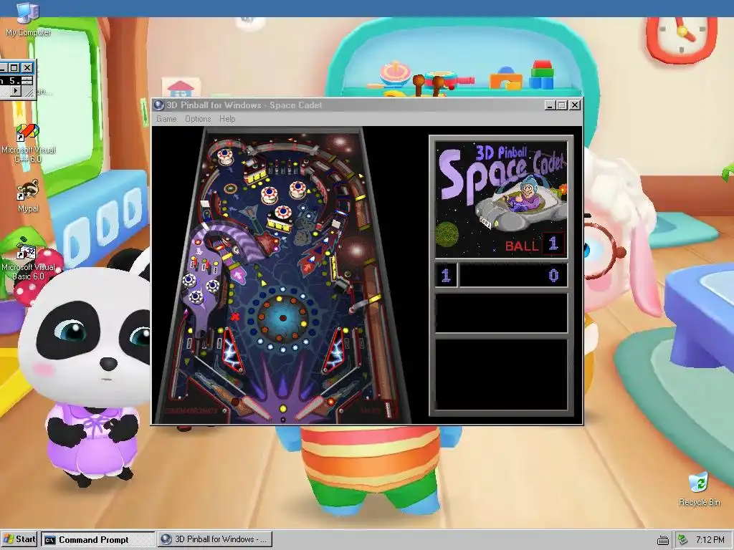The width and height of the screenshot is (734, 550).
Task: Click the 3D Pinball title bar icon
Action: coord(159,105)
